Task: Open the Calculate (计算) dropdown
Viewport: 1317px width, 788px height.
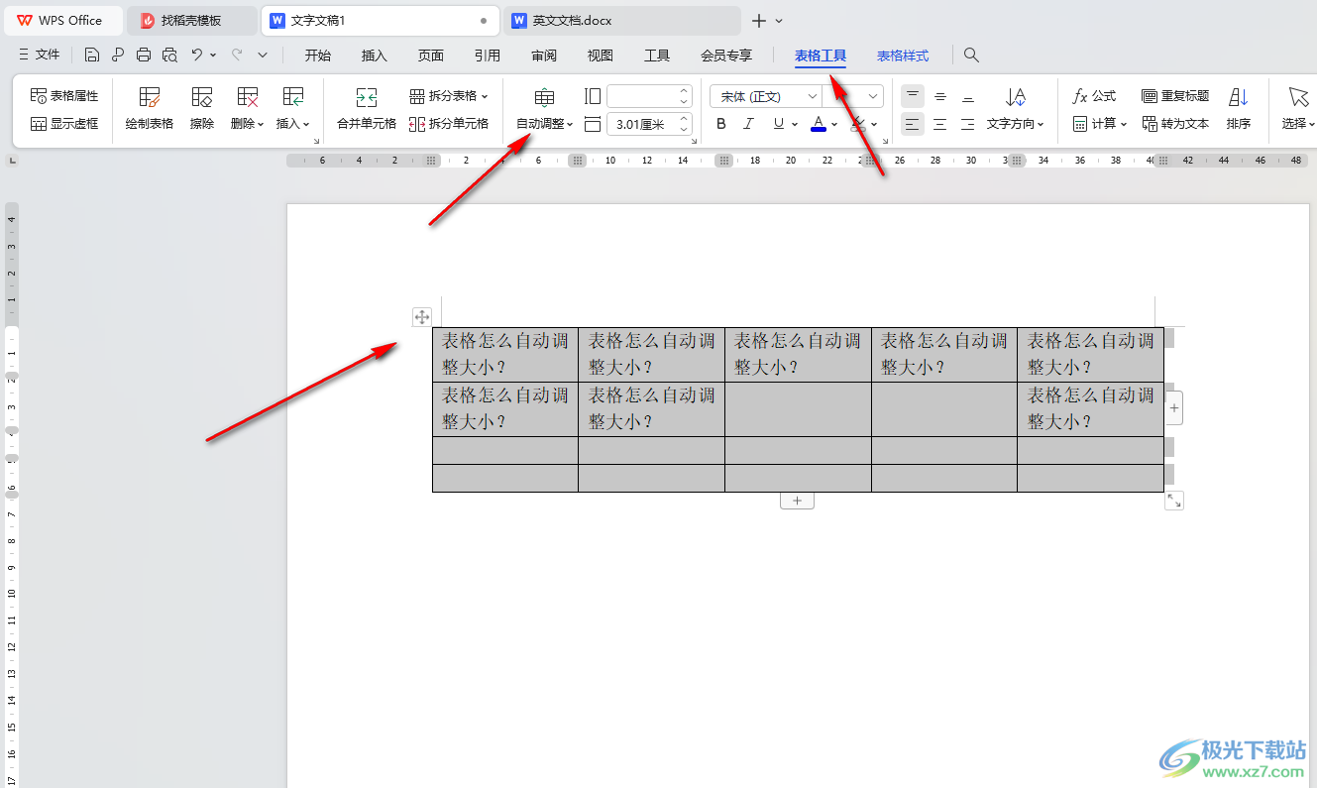Action: click(1100, 124)
